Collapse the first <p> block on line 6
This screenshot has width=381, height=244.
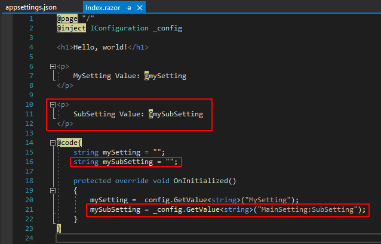pos(53,67)
